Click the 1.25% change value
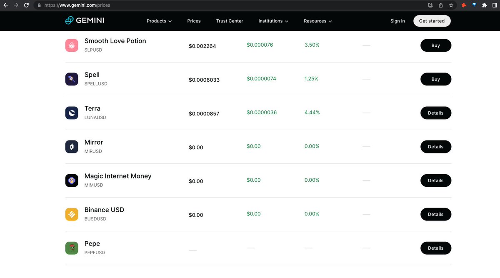The height and width of the screenshot is (278, 500). point(312,78)
